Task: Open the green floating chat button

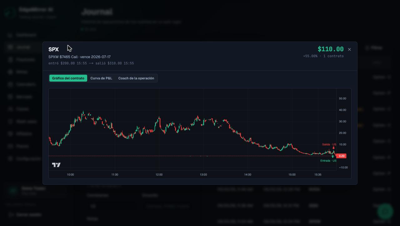Action: point(385,212)
